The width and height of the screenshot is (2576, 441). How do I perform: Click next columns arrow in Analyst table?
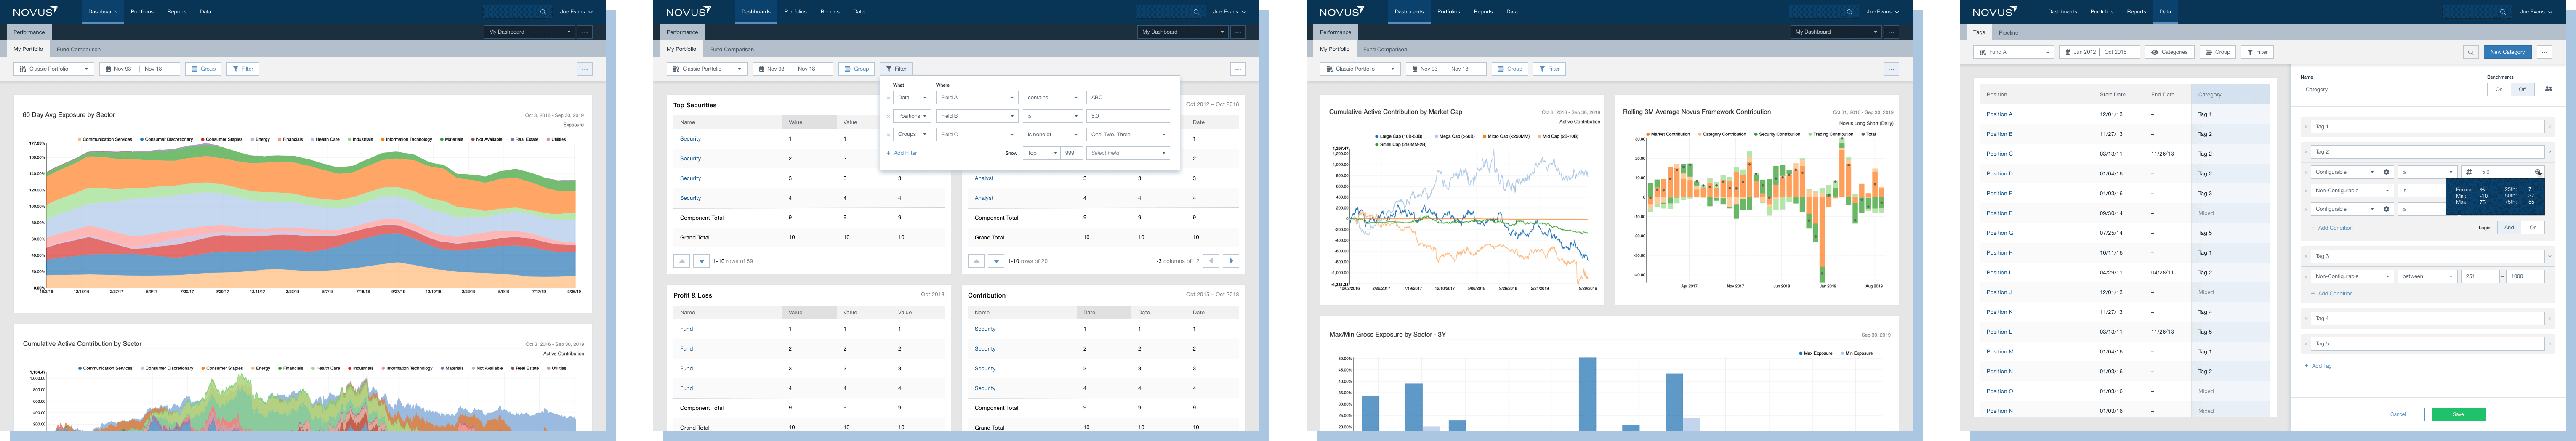point(1231,261)
